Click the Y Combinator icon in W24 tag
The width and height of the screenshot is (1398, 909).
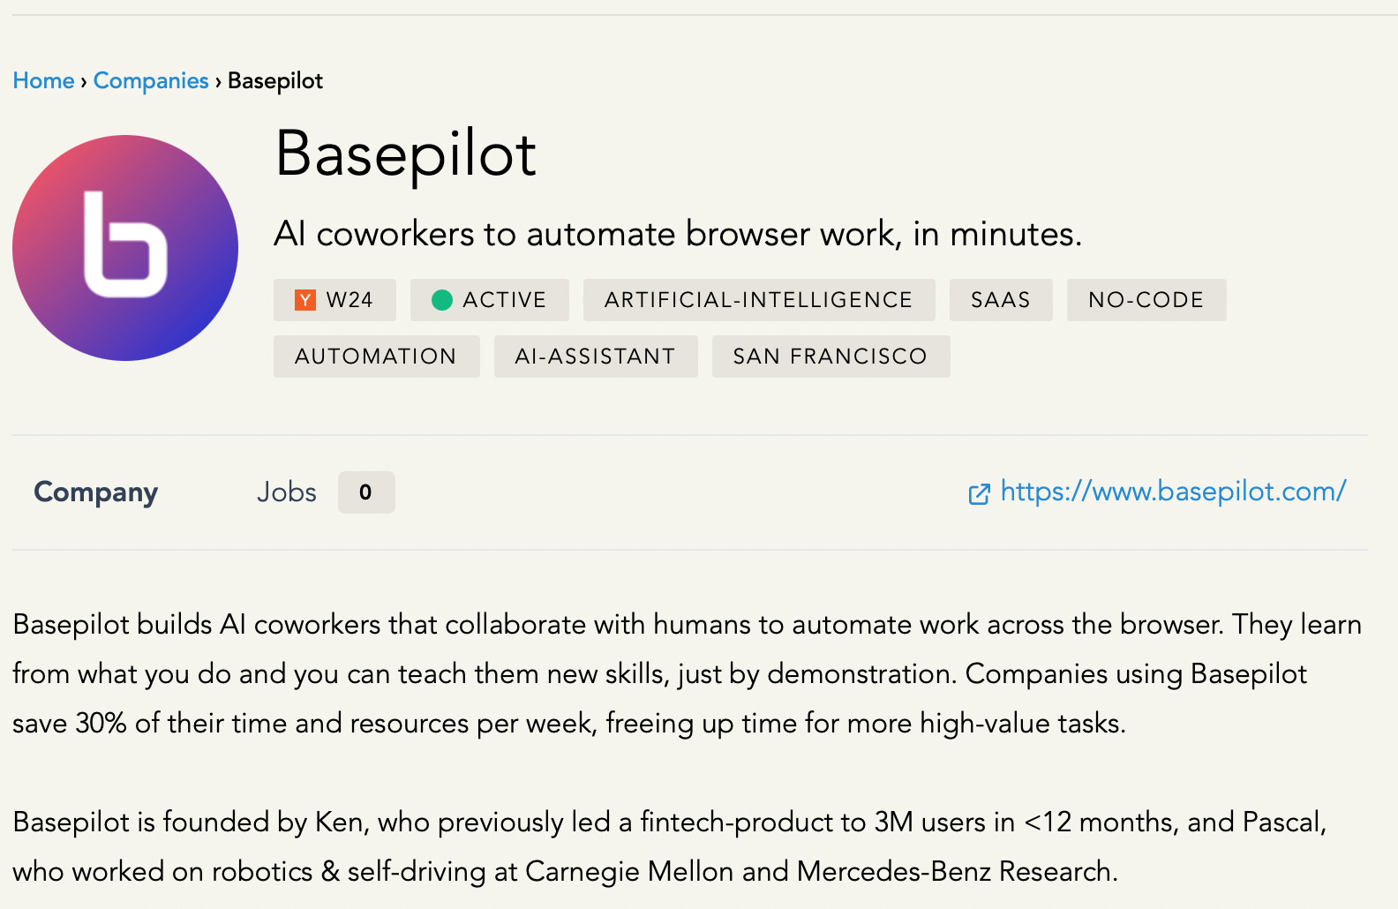304,300
